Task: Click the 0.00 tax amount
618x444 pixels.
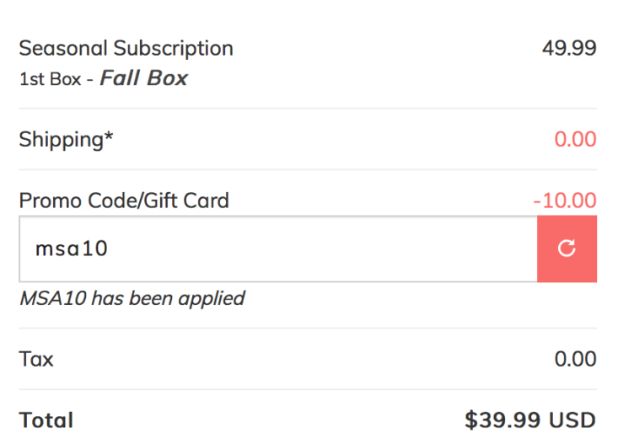Action: tap(576, 359)
